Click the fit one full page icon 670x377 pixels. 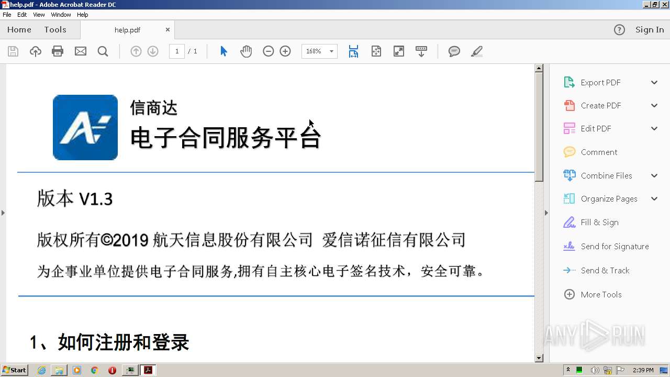pos(376,51)
